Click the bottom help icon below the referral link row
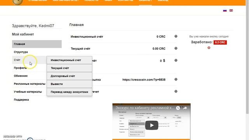This screenshot has height=140, width=249. point(176,91)
